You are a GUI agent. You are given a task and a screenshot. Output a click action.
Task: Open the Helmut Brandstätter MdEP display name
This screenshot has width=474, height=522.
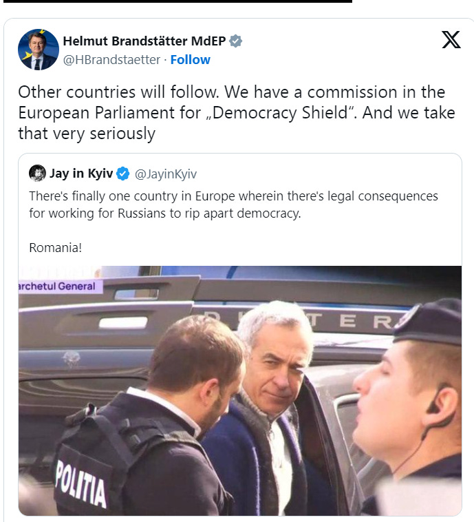pyautogui.click(x=144, y=41)
